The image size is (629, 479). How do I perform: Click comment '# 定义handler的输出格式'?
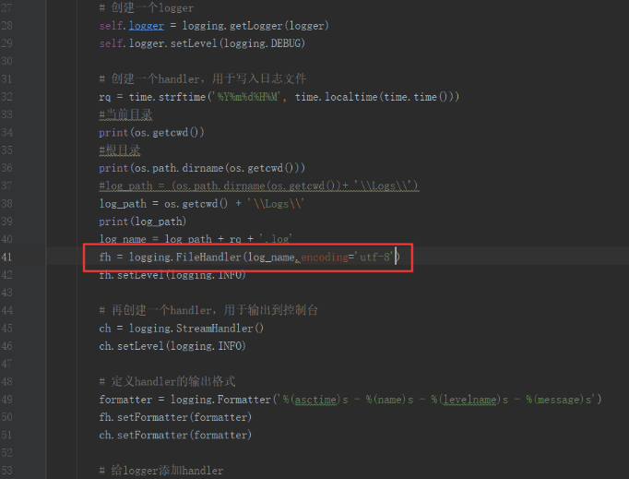click(167, 381)
